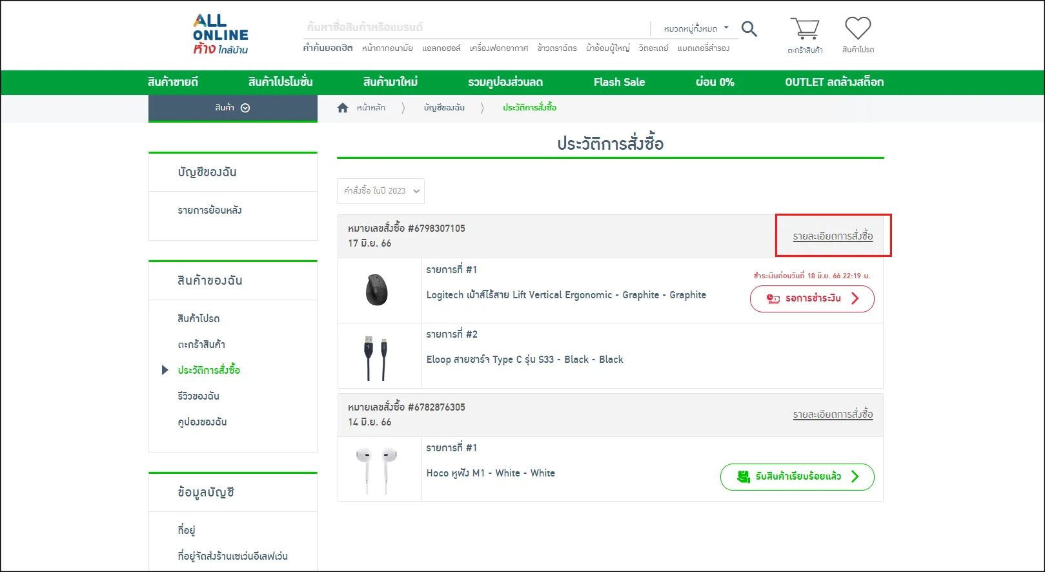
Task: Select Flash Sale in the green menu
Action: pos(619,82)
